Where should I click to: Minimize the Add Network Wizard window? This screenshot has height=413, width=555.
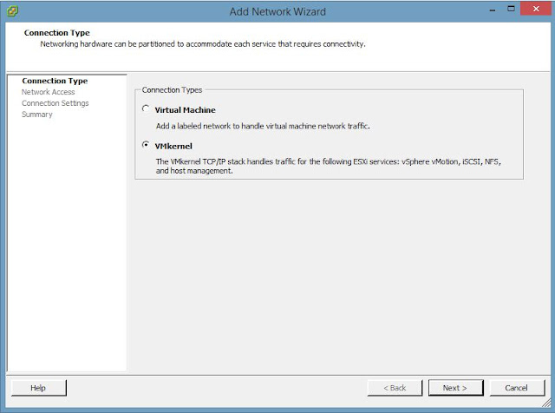pos(492,10)
